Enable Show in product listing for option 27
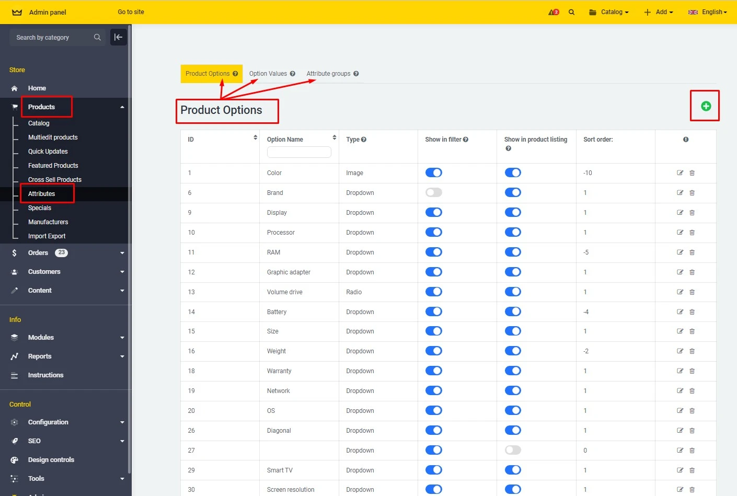Viewport: 737px width, 496px height. pos(513,449)
